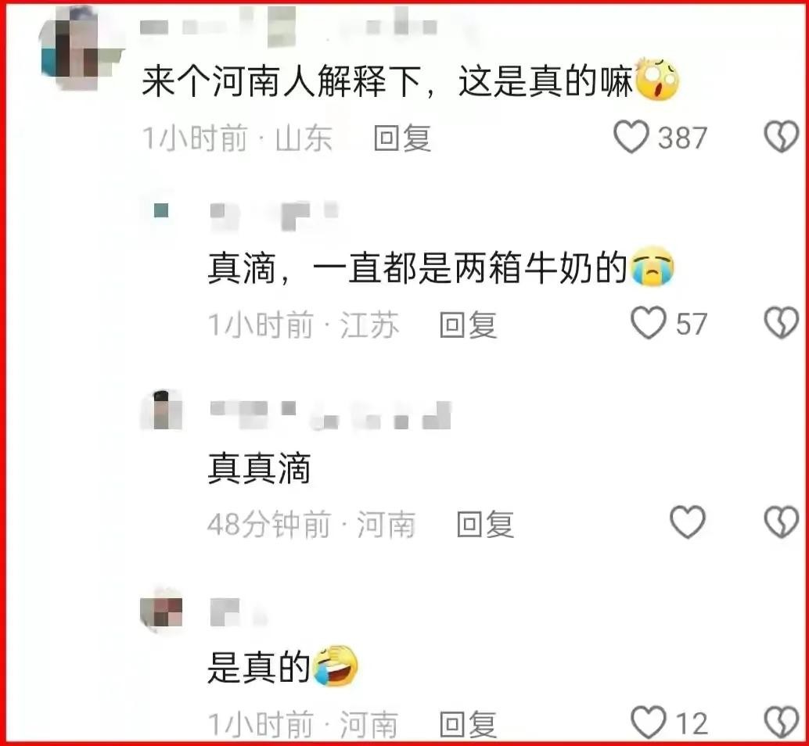The image size is (809, 746).
Task: Click 回复 under the 江苏 comment
Action: click(468, 325)
